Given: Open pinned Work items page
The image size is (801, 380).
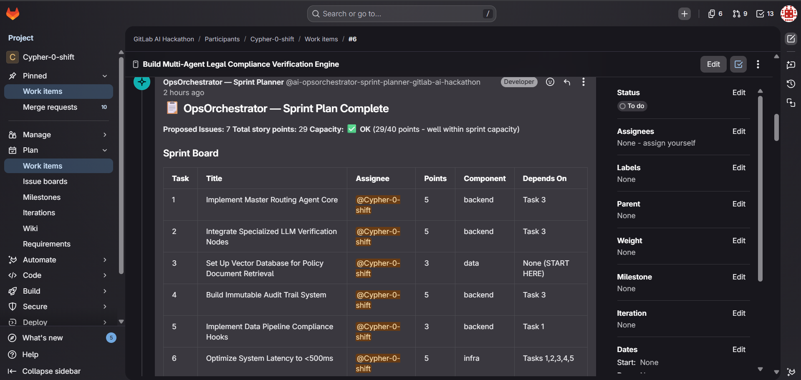Looking at the screenshot, I should coord(58,91).
